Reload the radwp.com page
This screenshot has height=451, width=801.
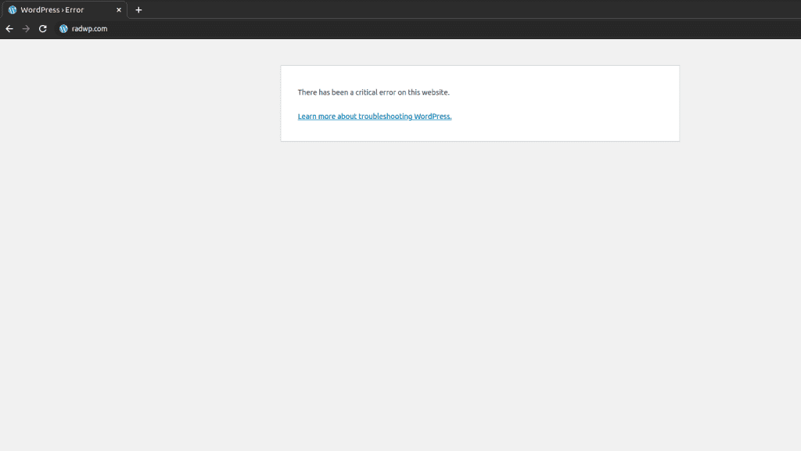point(43,29)
